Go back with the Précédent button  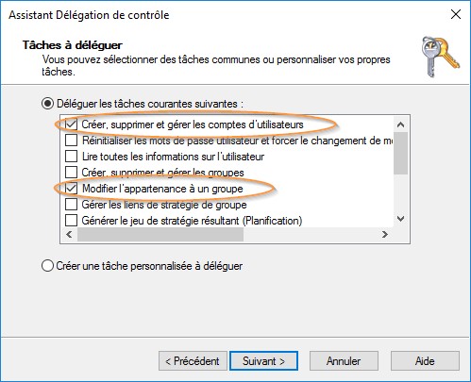pos(193,361)
